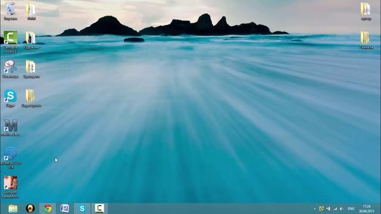Open the Recycle Bin desktop icon
Screen dimensions: 381x214
click(10, 11)
